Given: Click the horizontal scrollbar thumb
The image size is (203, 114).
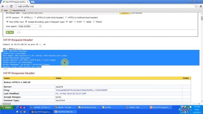Looking at the screenshot, I should (x=7, y=104).
